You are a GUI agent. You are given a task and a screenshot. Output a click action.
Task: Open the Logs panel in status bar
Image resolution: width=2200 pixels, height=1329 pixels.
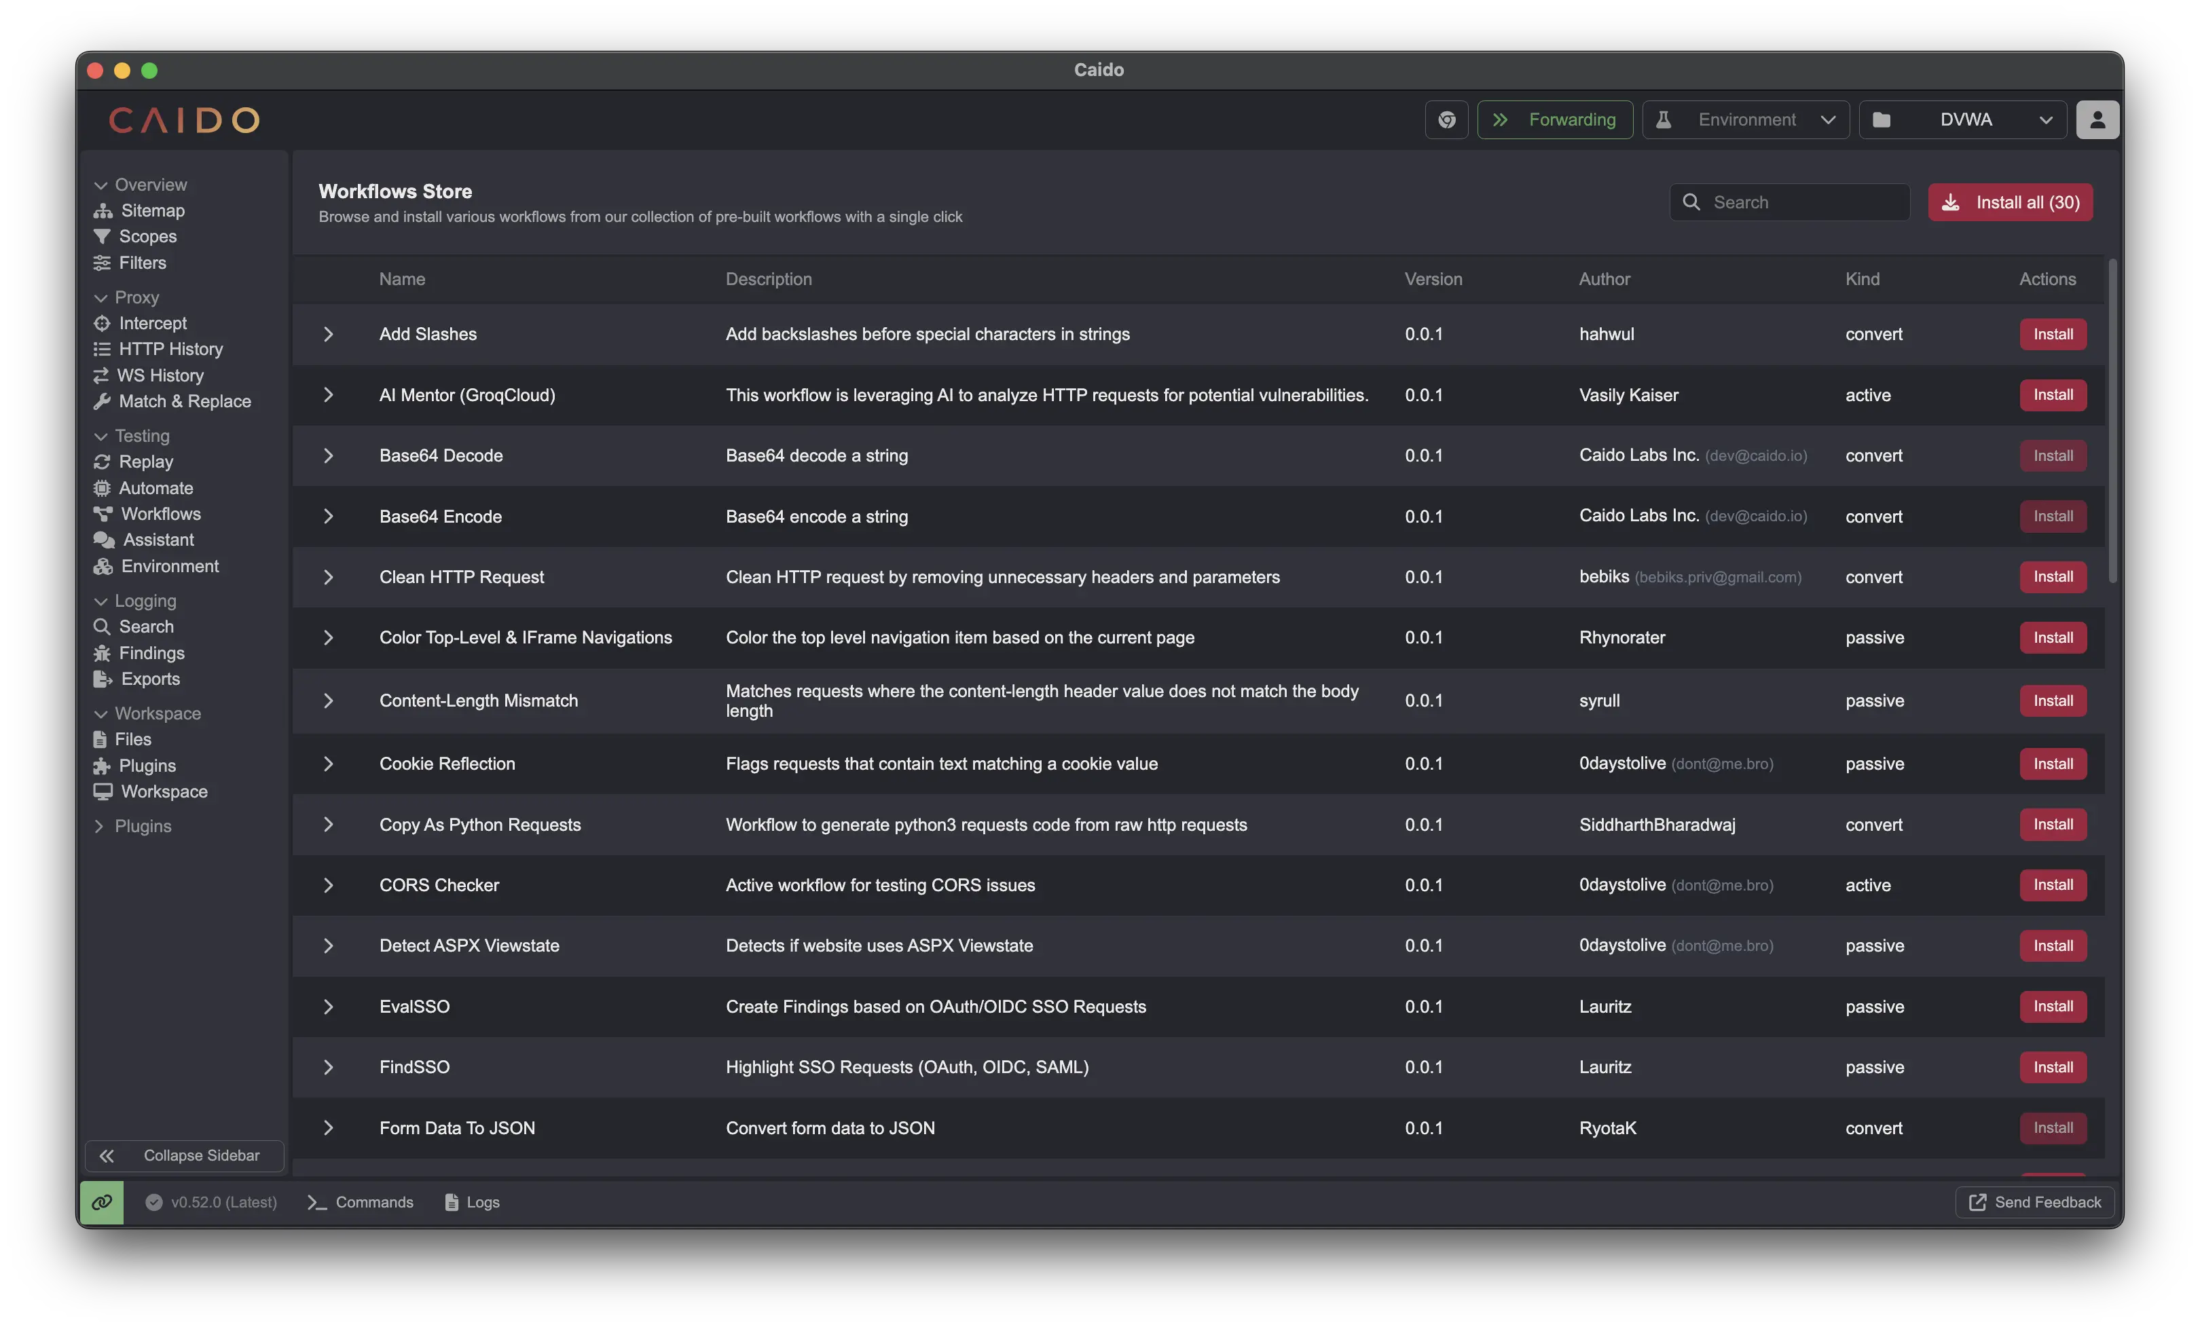click(473, 1202)
